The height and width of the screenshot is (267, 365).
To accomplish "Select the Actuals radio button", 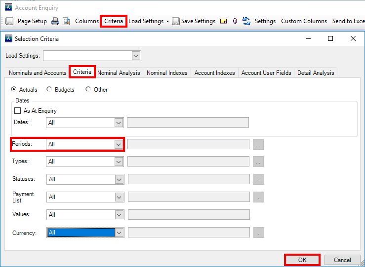I will (x=14, y=90).
